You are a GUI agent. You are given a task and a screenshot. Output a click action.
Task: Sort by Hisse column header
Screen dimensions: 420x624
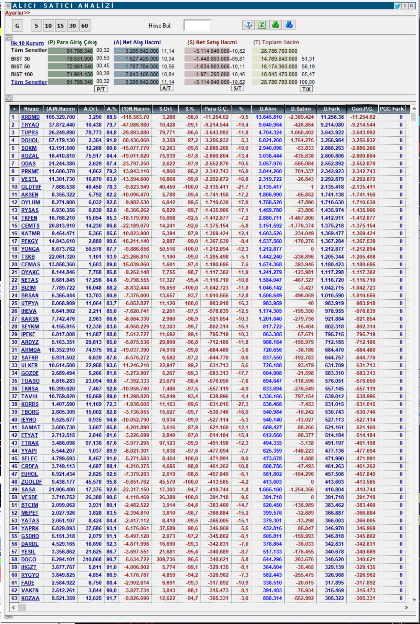[31, 109]
